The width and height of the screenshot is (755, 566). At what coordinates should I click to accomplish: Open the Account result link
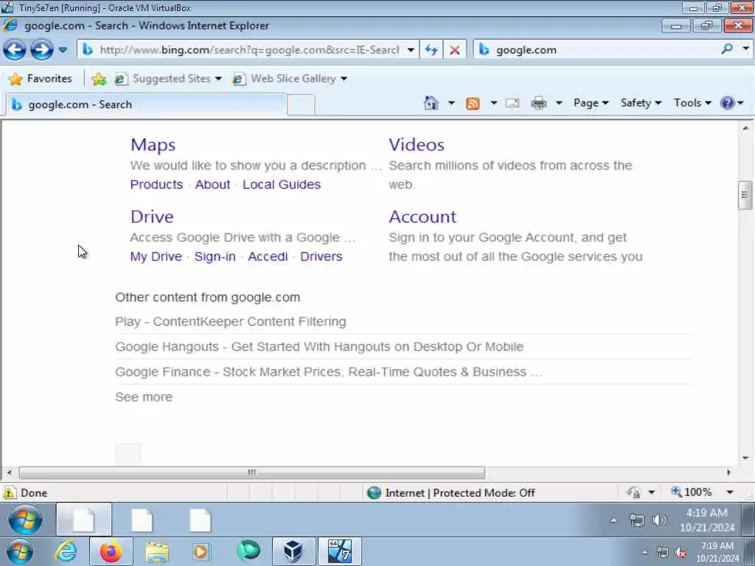[422, 217]
